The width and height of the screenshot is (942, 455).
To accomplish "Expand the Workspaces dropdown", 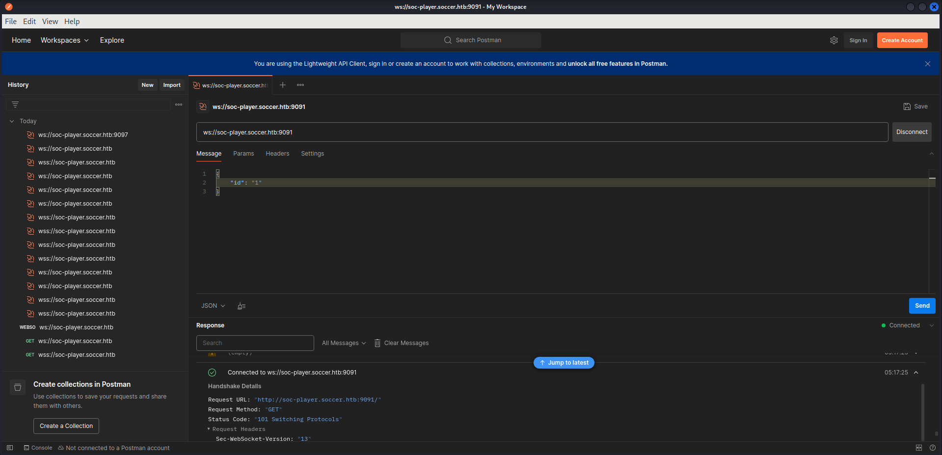I will click(x=65, y=40).
